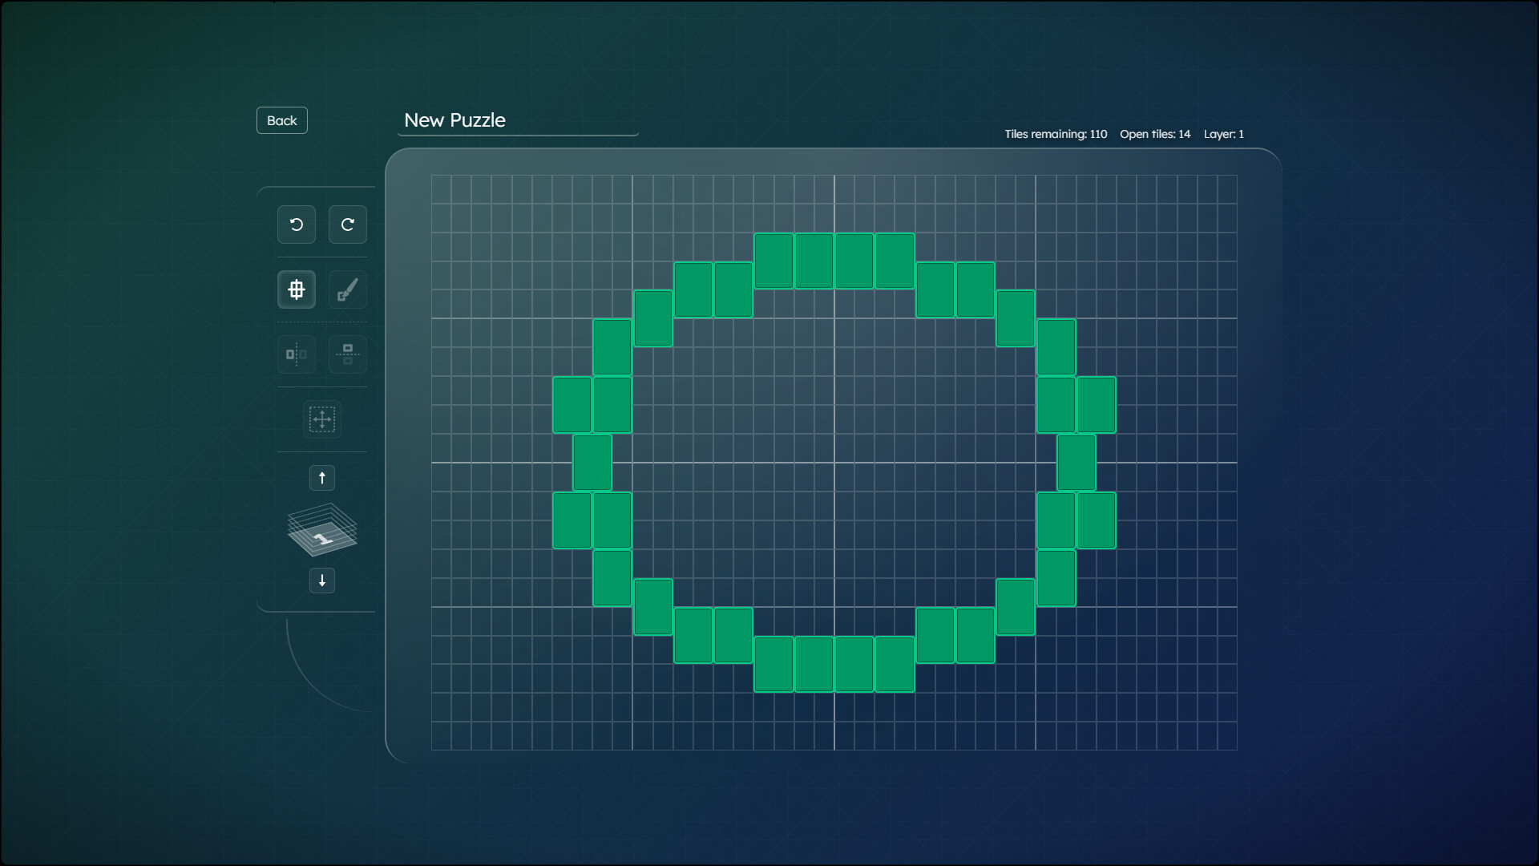Click the empty grid center intersection

click(x=834, y=463)
